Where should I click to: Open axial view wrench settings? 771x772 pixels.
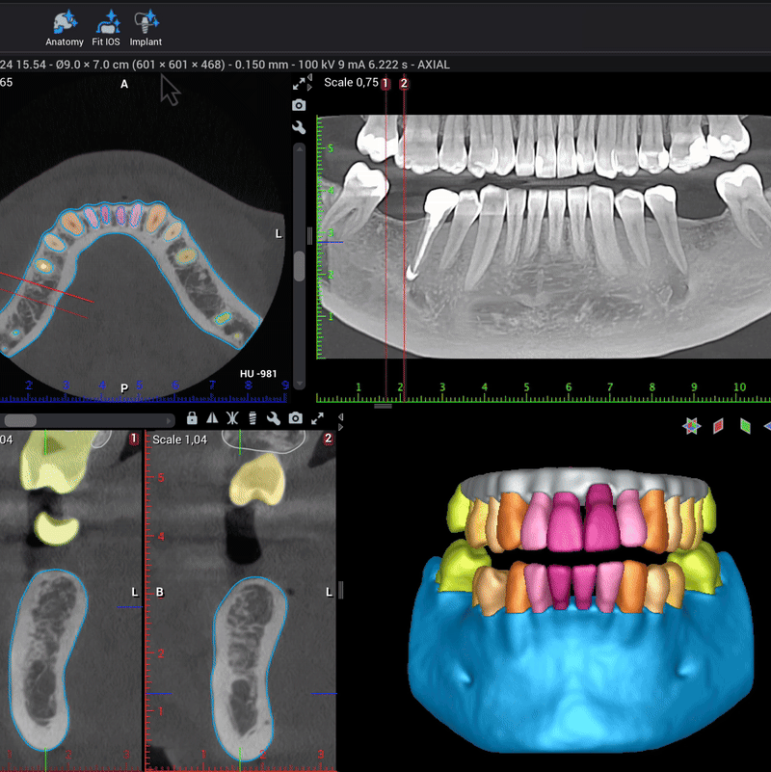click(x=299, y=127)
